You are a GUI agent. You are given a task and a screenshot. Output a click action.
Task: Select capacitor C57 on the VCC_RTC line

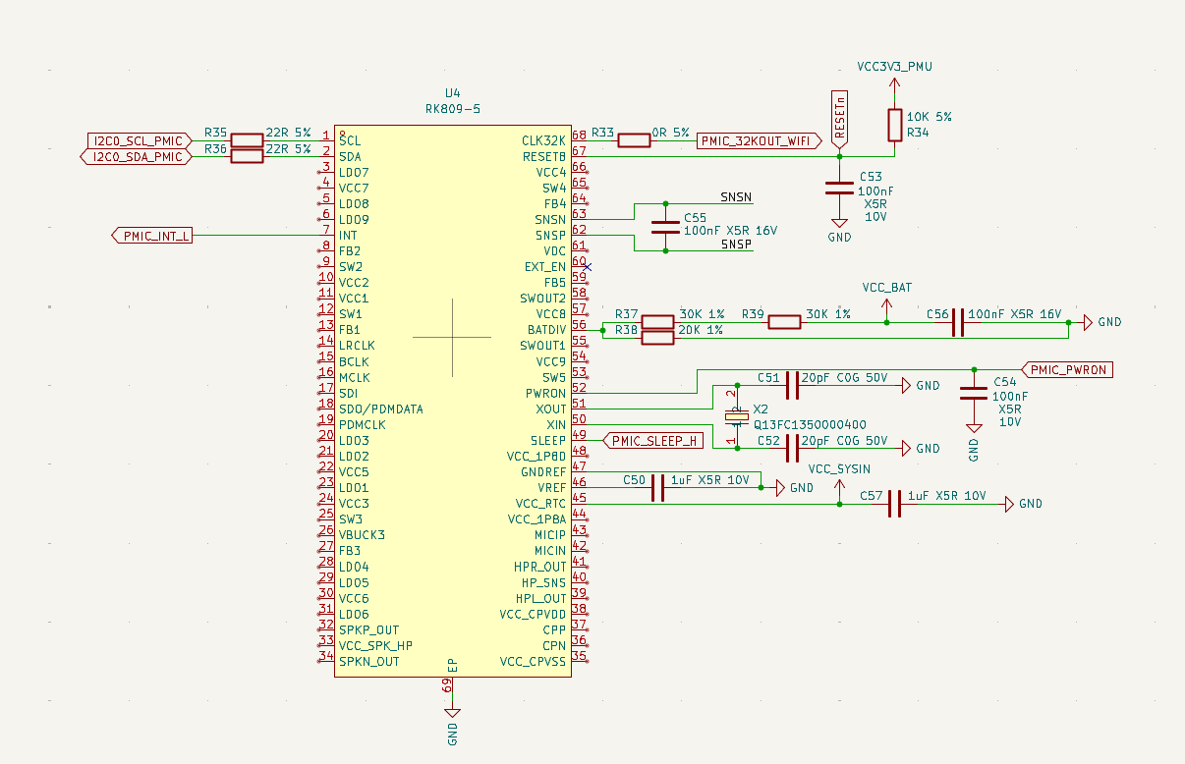pos(894,504)
